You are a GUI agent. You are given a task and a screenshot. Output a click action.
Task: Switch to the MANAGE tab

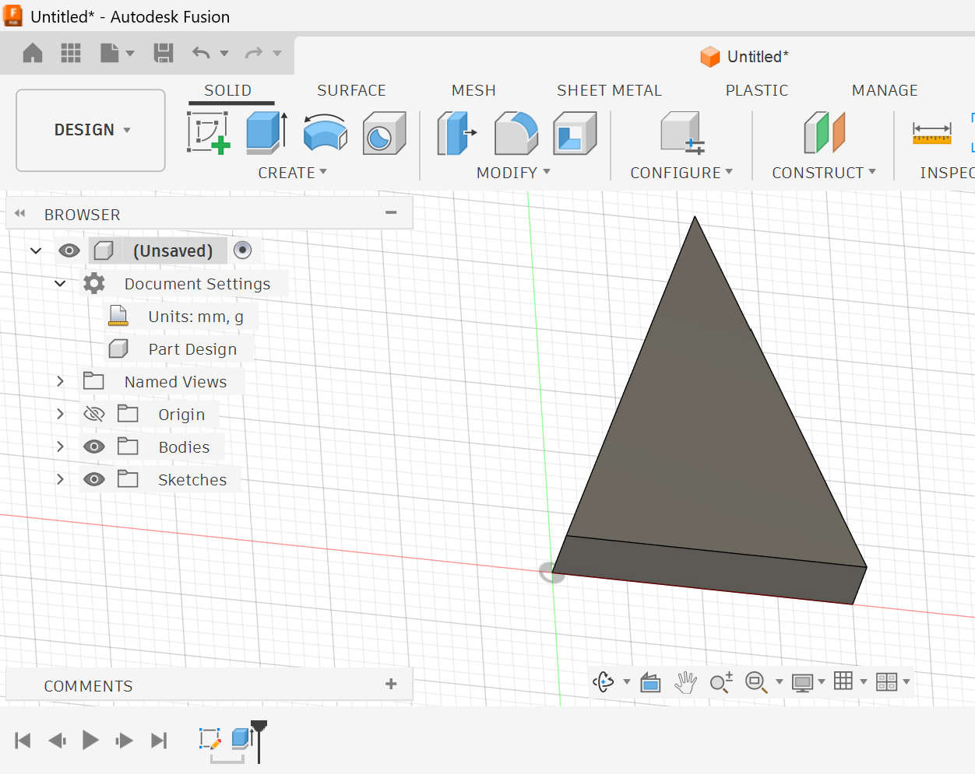pyautogui.click(x=885, y=90)
